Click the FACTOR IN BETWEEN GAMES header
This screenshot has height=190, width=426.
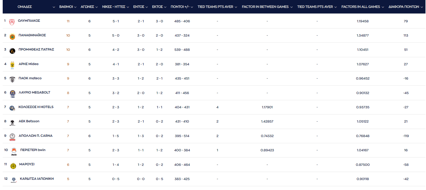coord(267,7)
